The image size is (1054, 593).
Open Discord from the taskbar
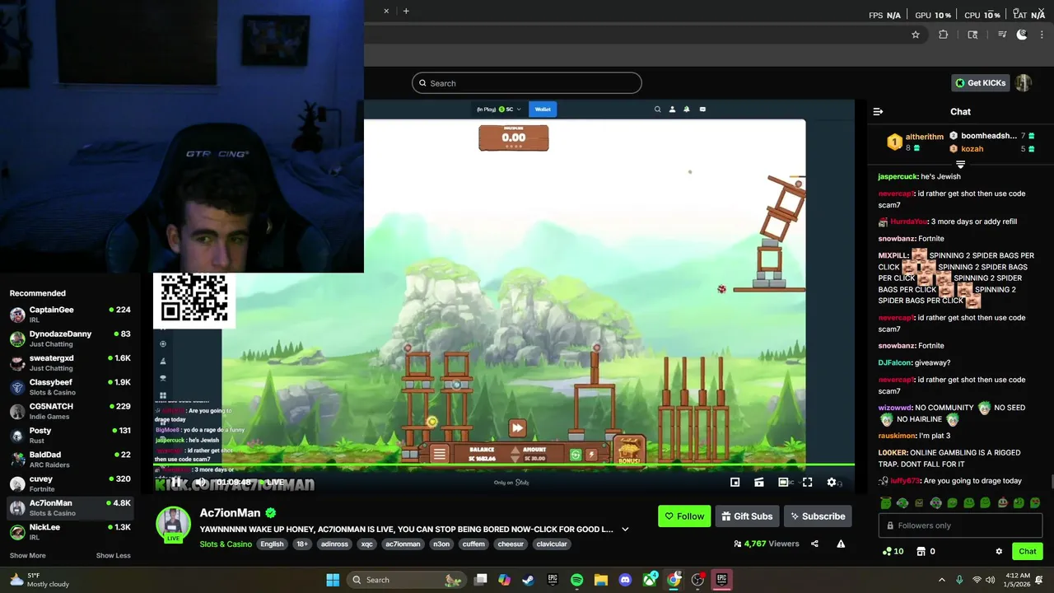click(x=625, y=580)
